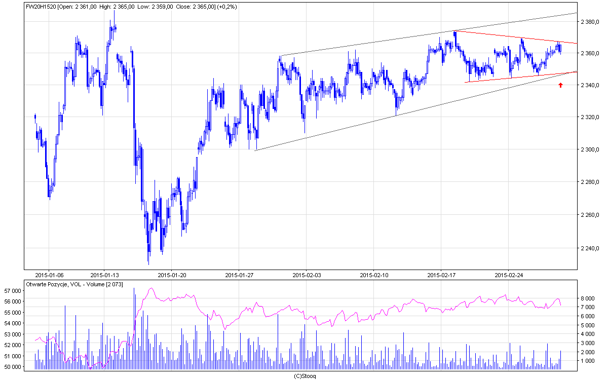Screen dimensions: 608x380
Task: Click the (+0,2%) change value in header
Action: click(227, 7)
